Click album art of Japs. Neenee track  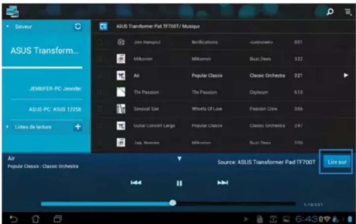point(121,143)
